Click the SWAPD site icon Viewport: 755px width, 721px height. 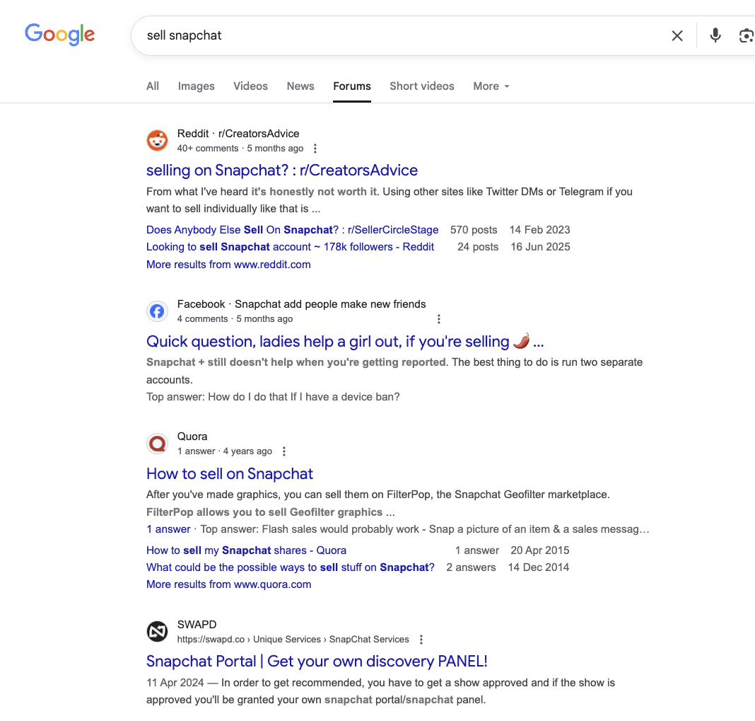[x=157, y=631]
